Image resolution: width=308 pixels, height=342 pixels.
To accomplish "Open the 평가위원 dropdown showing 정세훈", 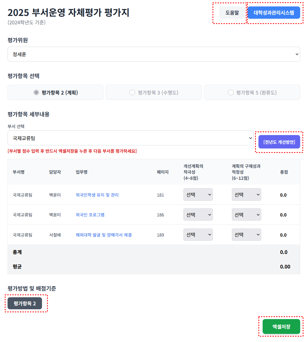I will (154, 54).
